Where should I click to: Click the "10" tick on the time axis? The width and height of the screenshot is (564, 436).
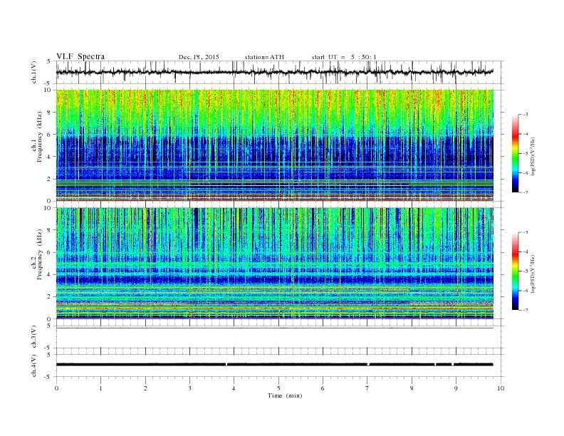pyautogui.click(x=501, y=388)
